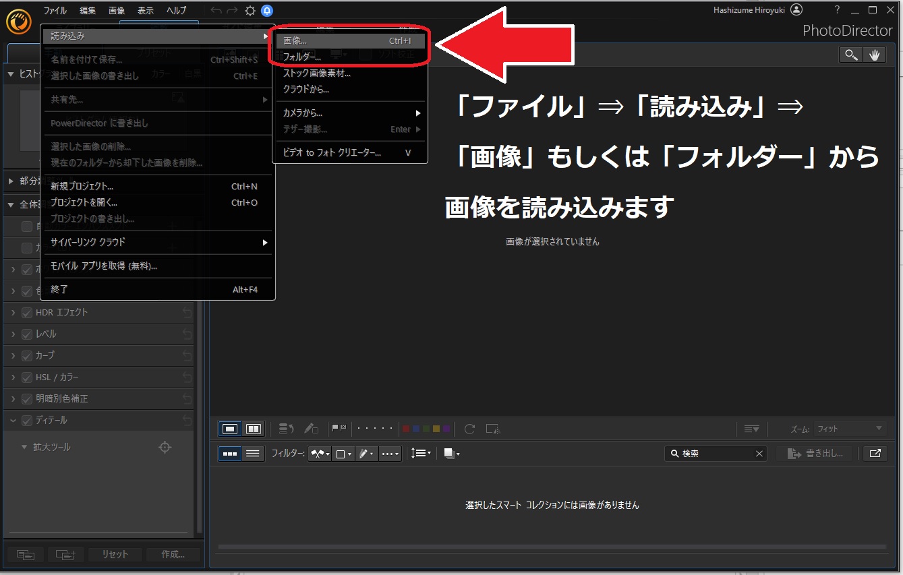Click the blue notification bell icon
The height and width of the screenshot is (575, 903).
coord(267,10)
